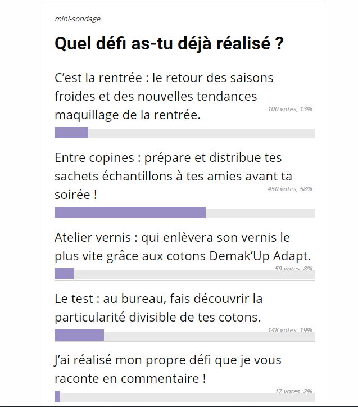Image resolution: width=358 pixels, height=407 pixels.
Task: Click the purple filled bar for "C'est la rentrée"
Action: tap(71, 133)
